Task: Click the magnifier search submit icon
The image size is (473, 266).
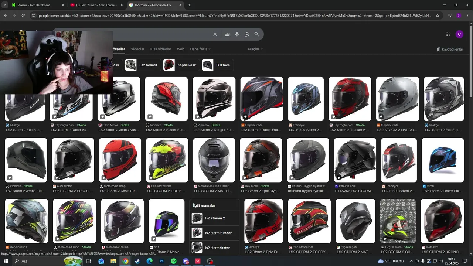Action: 256,34
